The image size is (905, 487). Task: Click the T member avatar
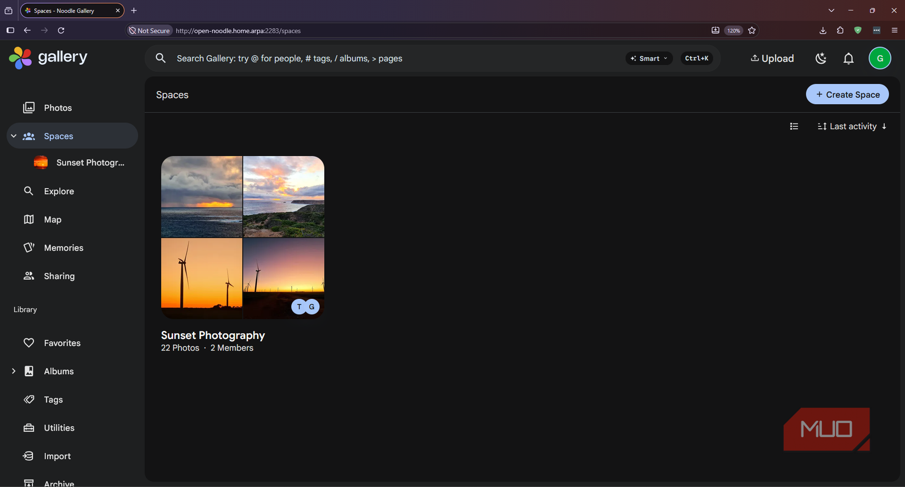299,307
